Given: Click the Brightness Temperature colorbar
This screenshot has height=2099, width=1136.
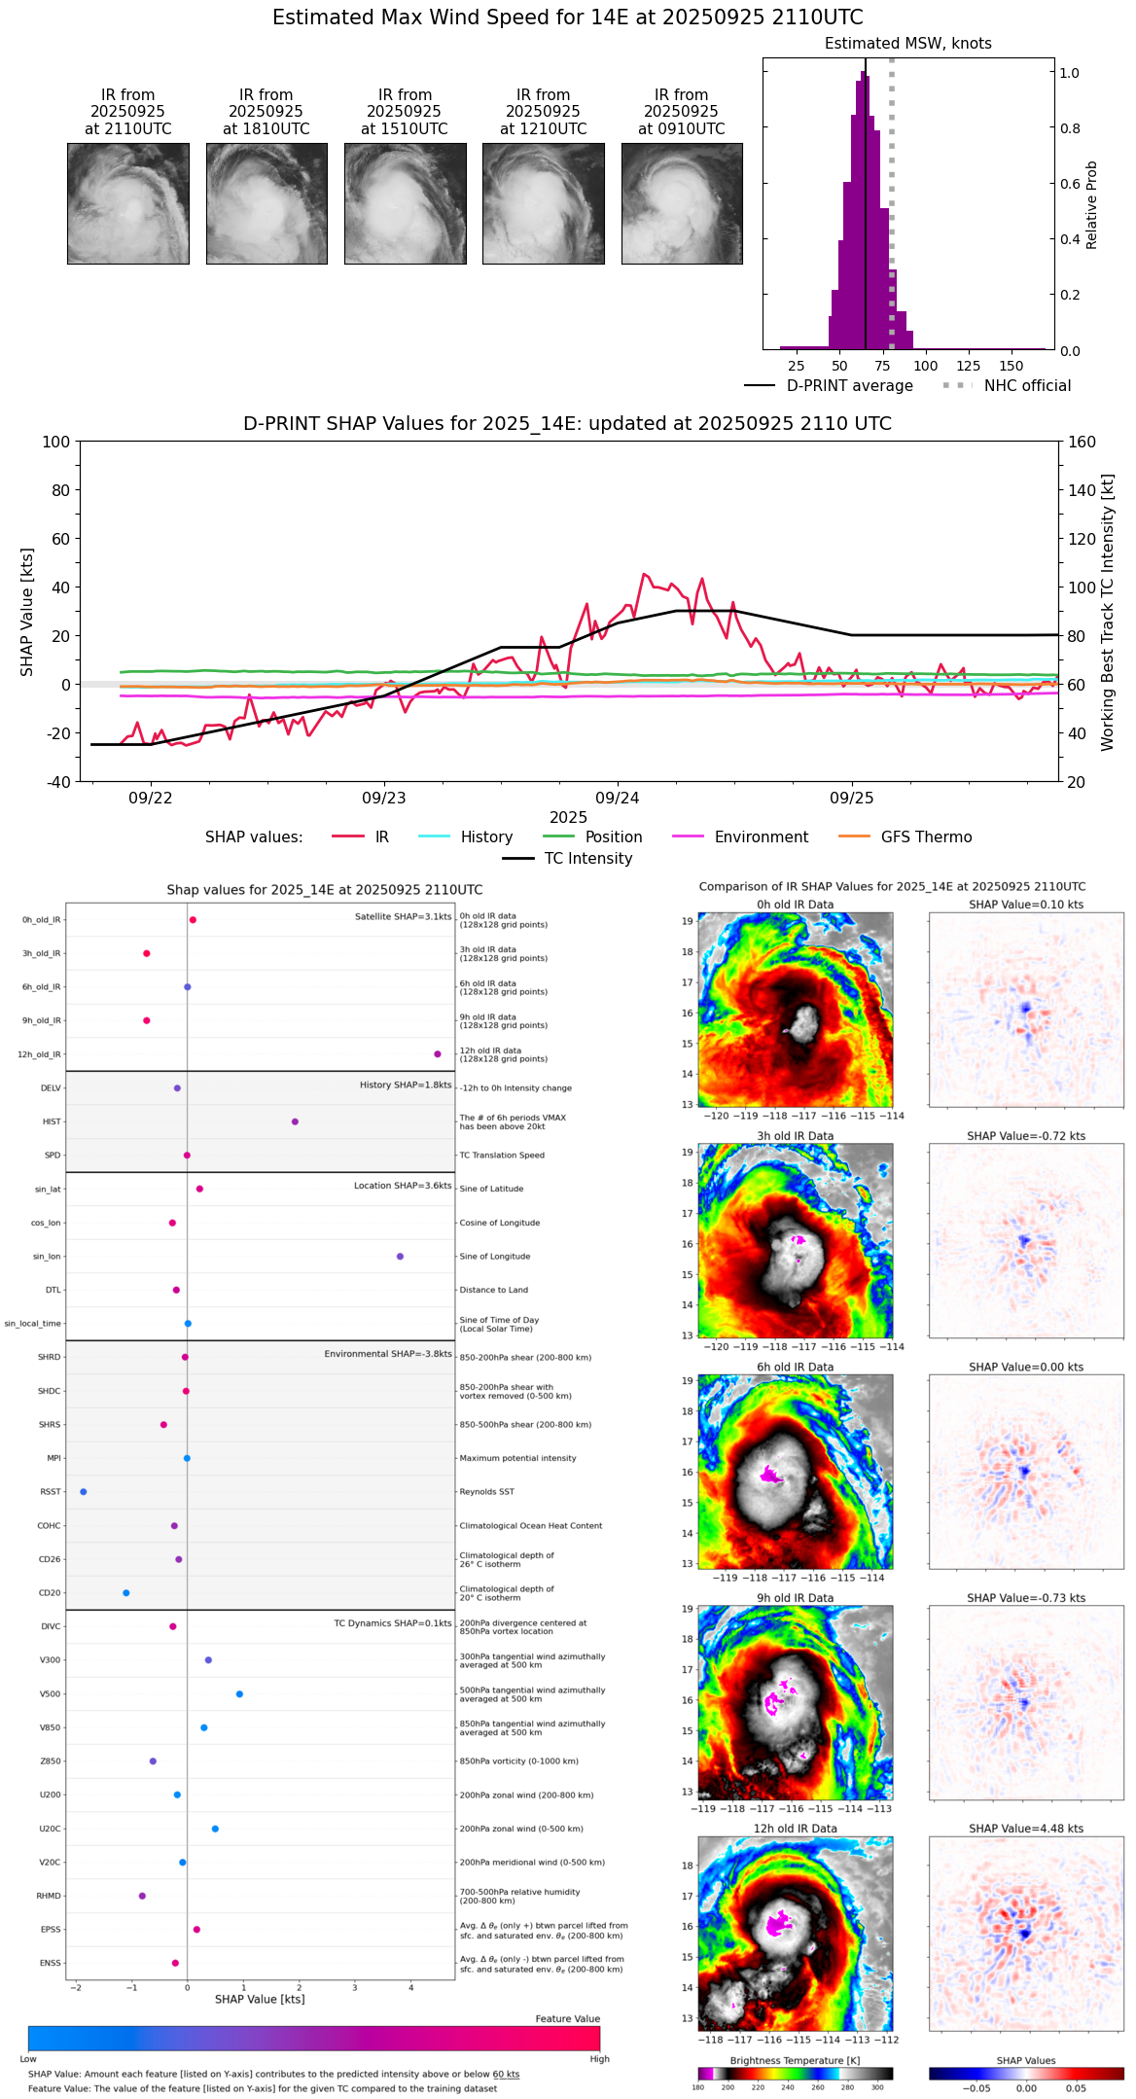Looking at the screenshot, I should tap(796, 2074).
